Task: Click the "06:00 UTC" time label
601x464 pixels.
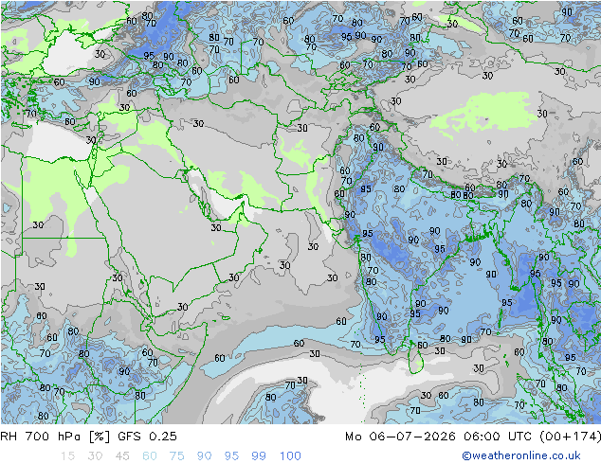Action: pyautogui.click(x=499, y=437)
